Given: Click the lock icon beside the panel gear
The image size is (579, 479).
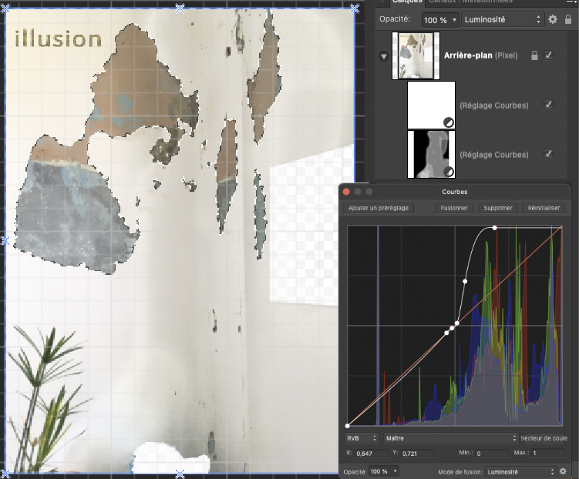Looking at the screenshot, I should (568, 19).
